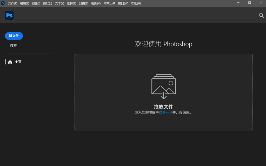266x166 pixels.
Task: Click the large Ps logo in header
Action: coord(9,15)
